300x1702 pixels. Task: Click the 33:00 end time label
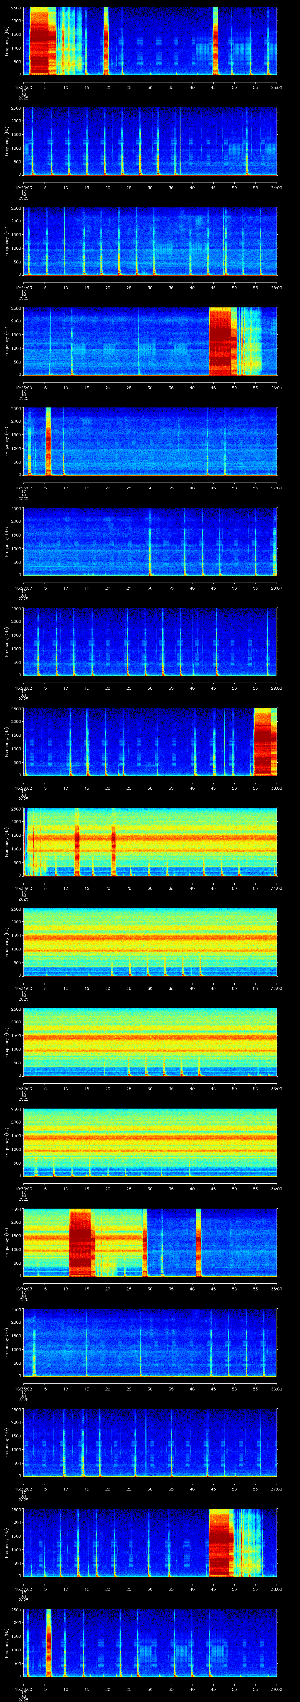tap(277, 1088)
